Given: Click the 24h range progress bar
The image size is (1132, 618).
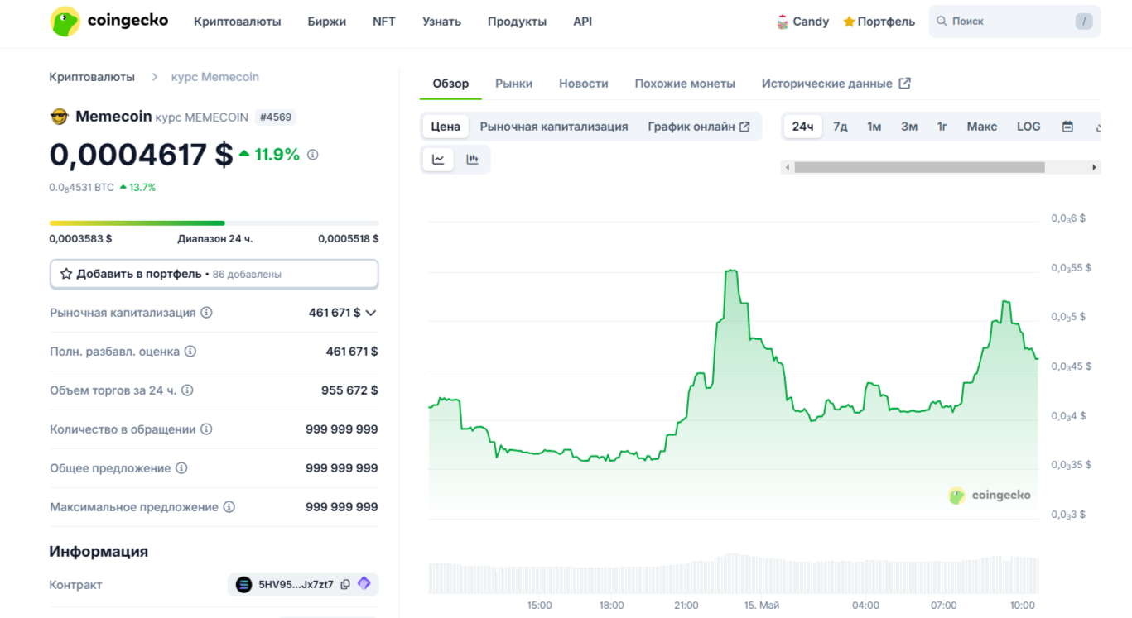Looking at the screenshot, I should [214, 223].
